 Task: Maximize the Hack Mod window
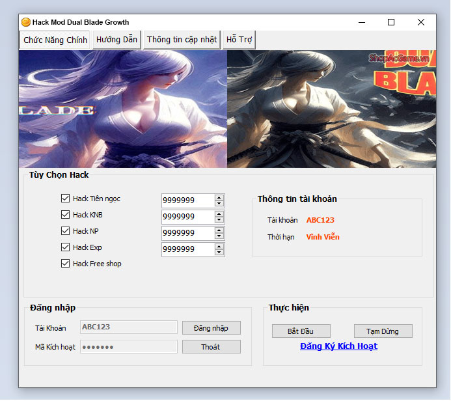[x=391, y=22]
